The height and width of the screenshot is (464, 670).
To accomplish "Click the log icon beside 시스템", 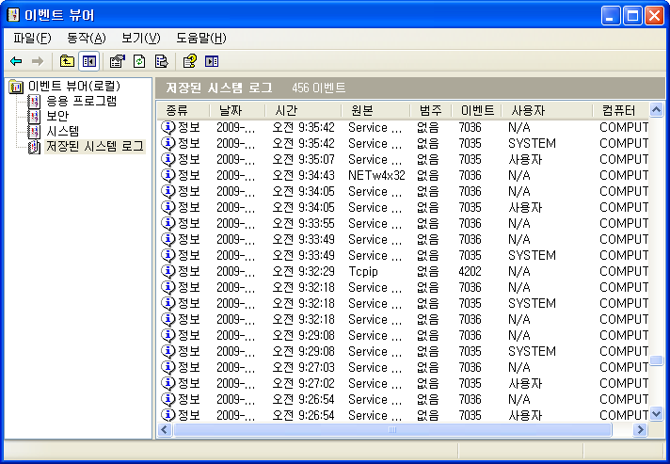I will tap(34, 131).
